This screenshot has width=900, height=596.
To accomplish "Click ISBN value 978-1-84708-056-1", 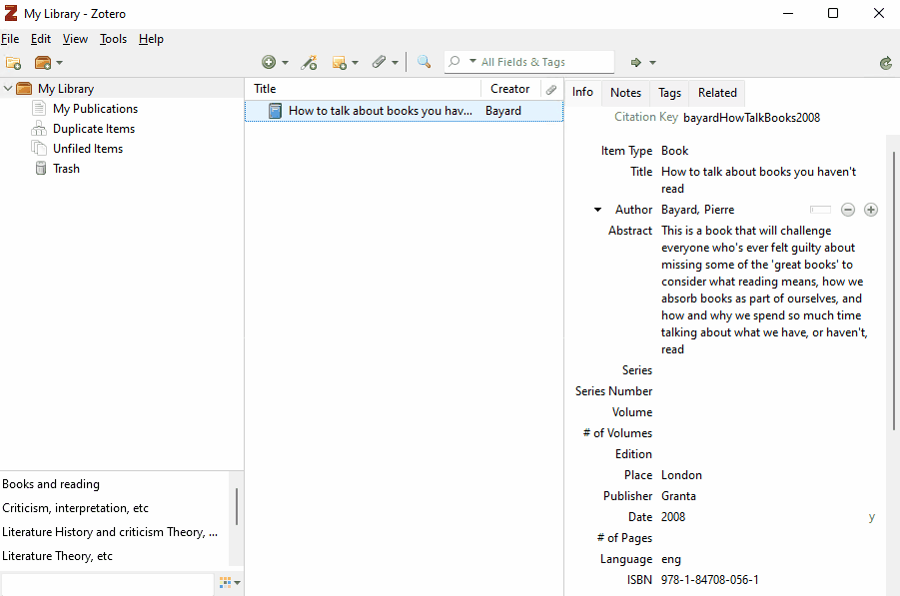I will [x=709, y=580].
